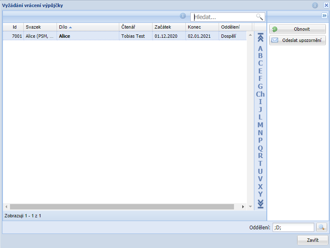Click the Hledat search input field

[x=224, y=17]
